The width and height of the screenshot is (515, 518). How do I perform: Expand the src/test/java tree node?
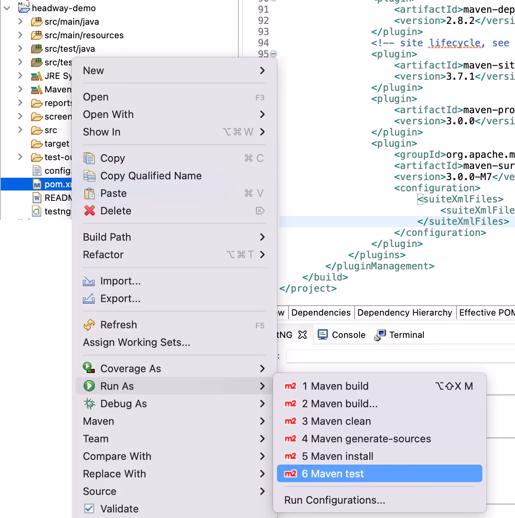[20, 49]
